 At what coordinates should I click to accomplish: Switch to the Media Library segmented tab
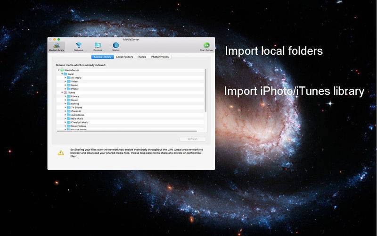[x=102, y=57]
